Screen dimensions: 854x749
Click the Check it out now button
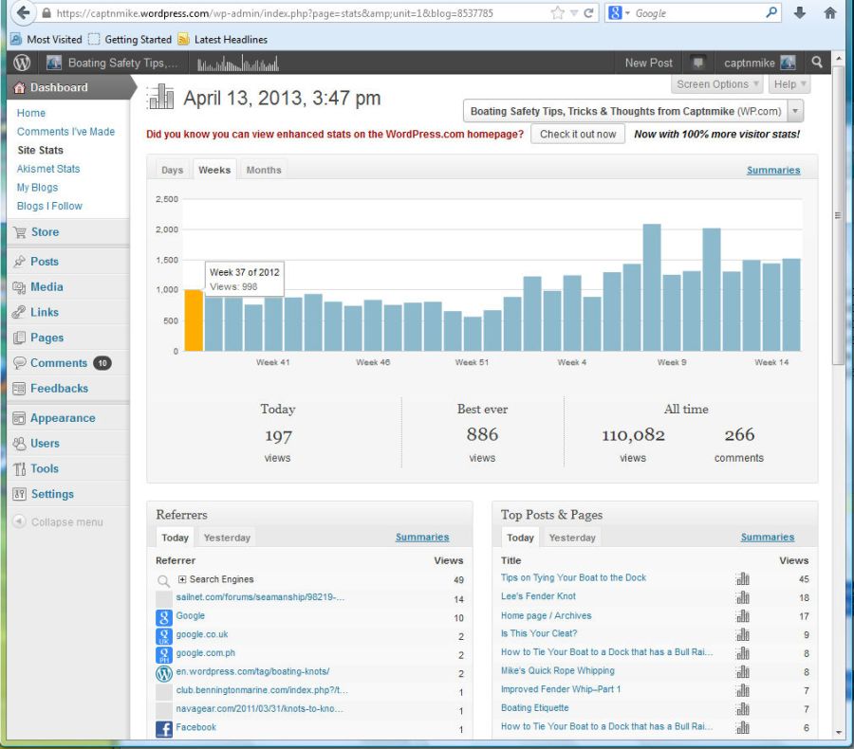[x=578, y=134]
